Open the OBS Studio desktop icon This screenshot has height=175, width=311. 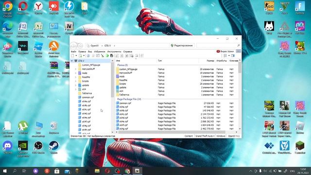click(x=38, y=148)
